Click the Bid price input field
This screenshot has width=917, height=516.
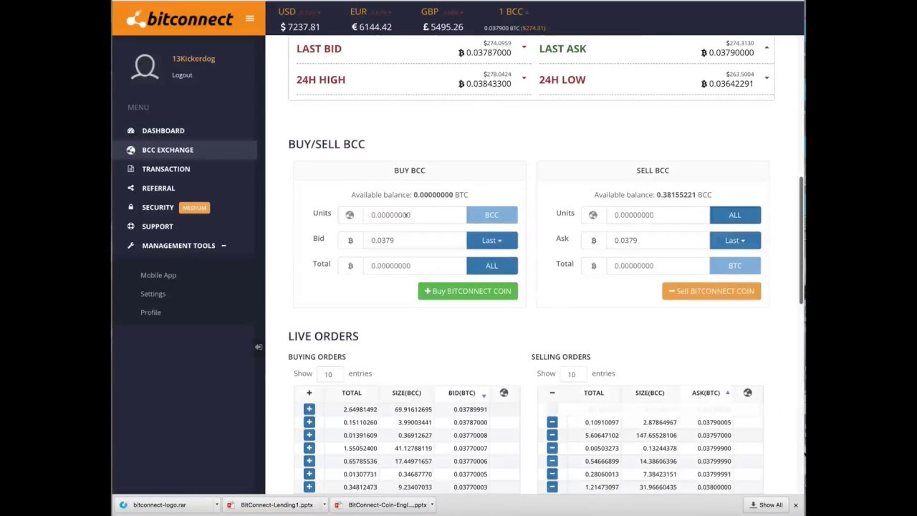point(414,240)
